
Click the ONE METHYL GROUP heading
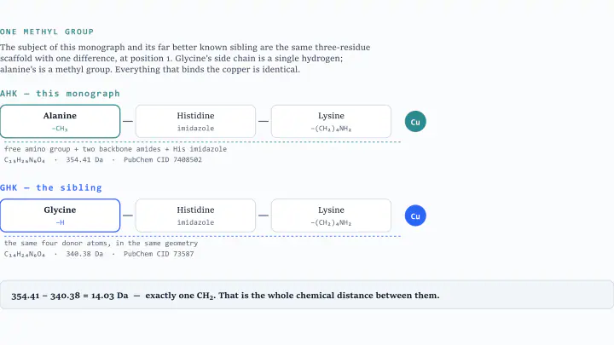point(47,32)
